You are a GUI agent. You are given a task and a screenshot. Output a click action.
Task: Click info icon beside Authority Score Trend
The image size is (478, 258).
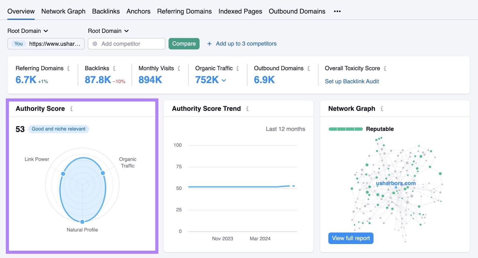pos(247,109)
